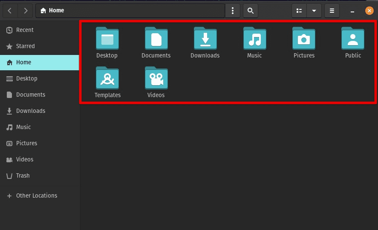378x230 pixels.
Task: Go back with the back arrow
Action: (10, 11)
